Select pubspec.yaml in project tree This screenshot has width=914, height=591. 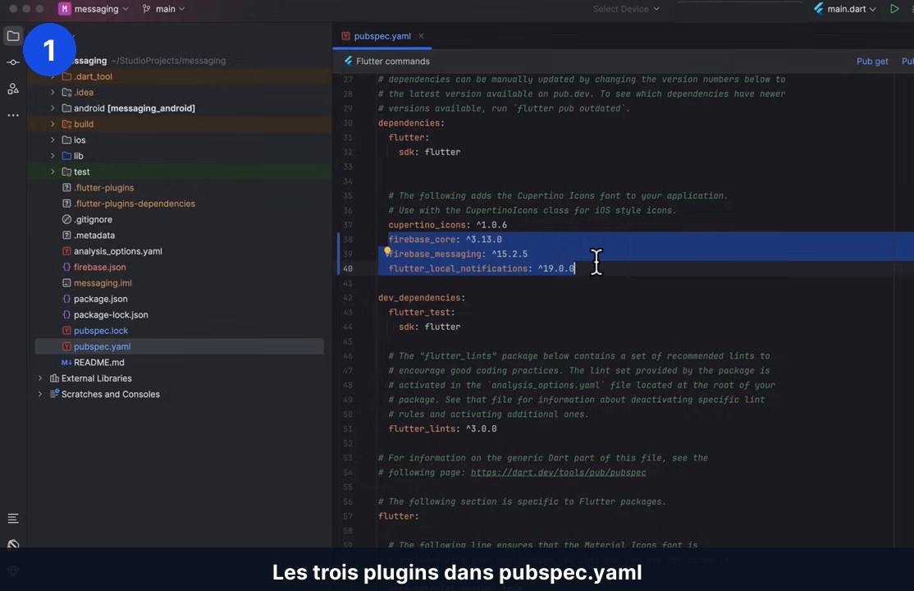click(x=179, y=346)
